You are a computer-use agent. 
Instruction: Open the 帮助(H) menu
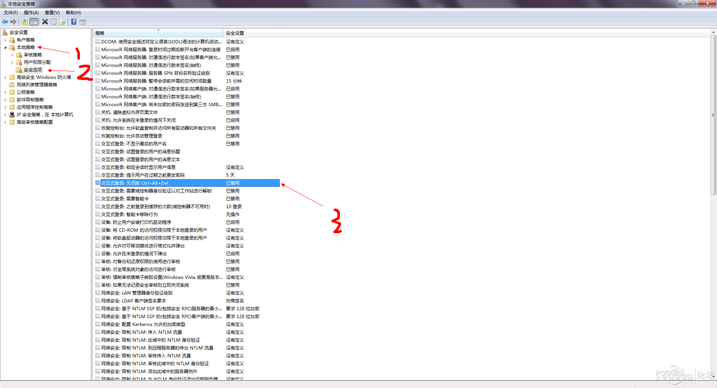(x=73, y=13)
